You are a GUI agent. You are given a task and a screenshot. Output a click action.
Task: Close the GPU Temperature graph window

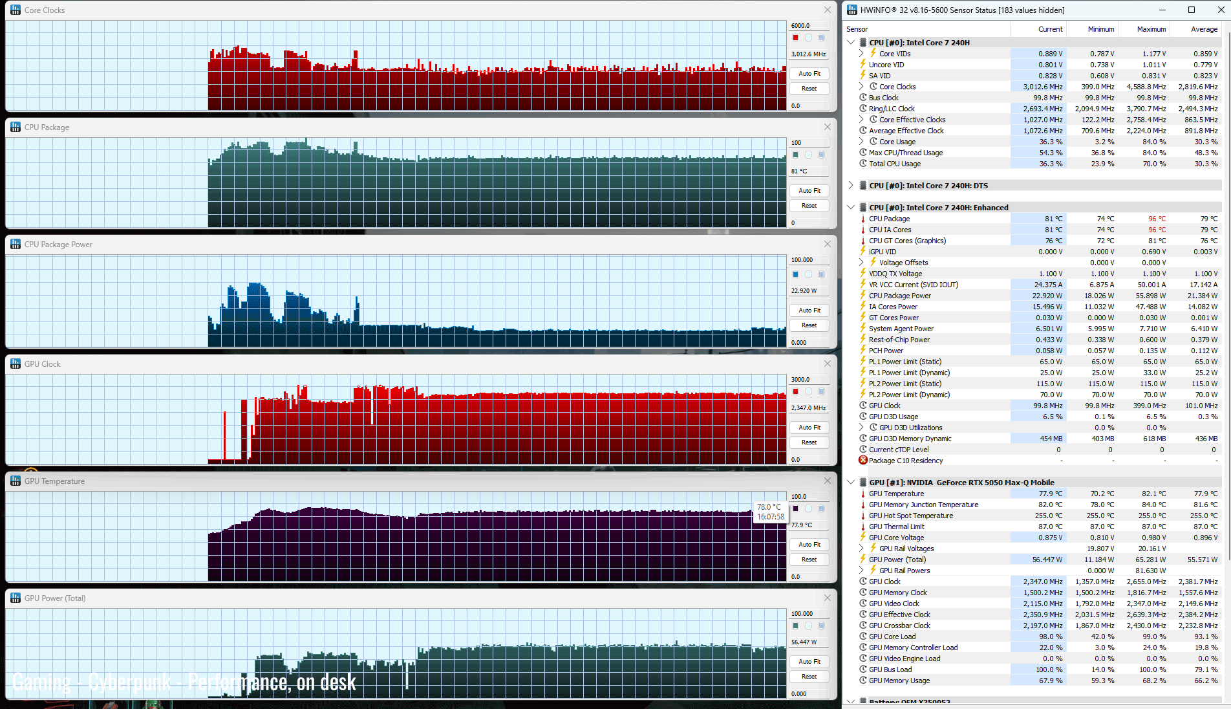click(827, 481)
